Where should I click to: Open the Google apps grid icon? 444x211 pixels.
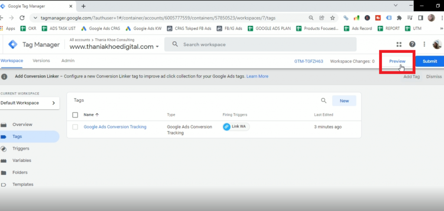[x=399, y=44]
